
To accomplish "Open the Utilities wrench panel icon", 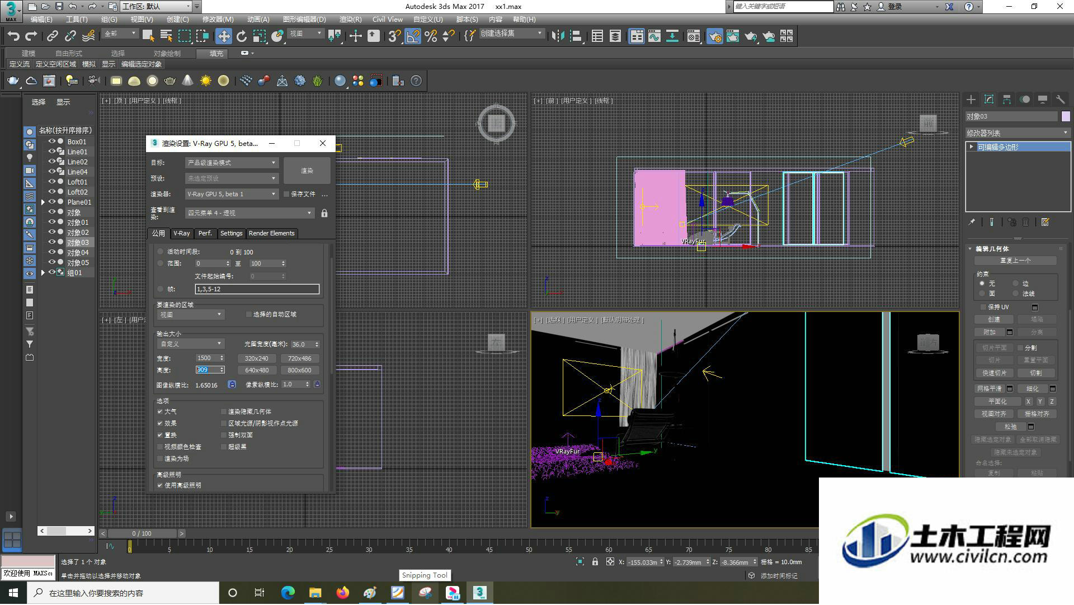I will pos(1060,100).
